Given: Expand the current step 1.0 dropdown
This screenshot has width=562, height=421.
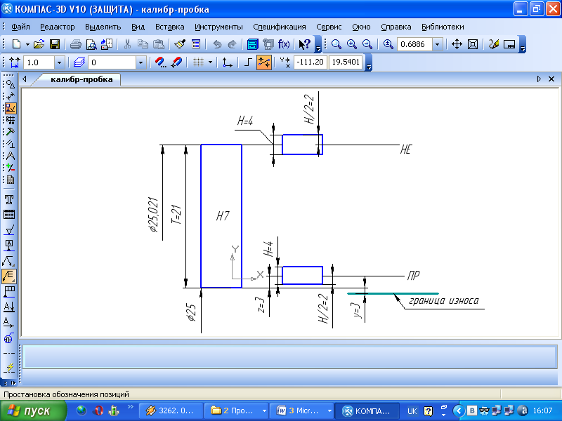Looking at the screenshot, I should (x=59, y=62).
